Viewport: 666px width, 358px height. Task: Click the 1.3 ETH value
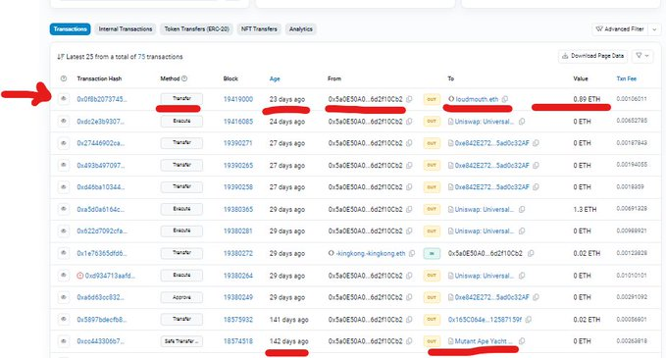click(585, 209)
